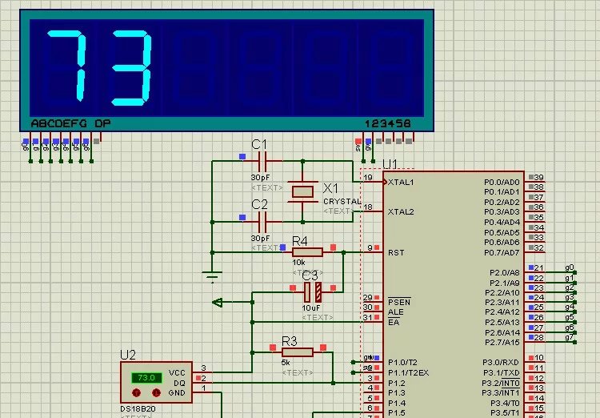Click the ground terminal symbol
The width and height of the screenshot is (600, 418).
point(212,277)
